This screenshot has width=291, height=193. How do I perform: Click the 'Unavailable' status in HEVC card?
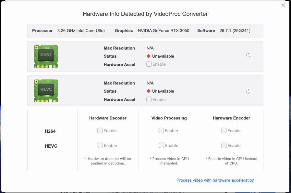[x=163, y=91]
